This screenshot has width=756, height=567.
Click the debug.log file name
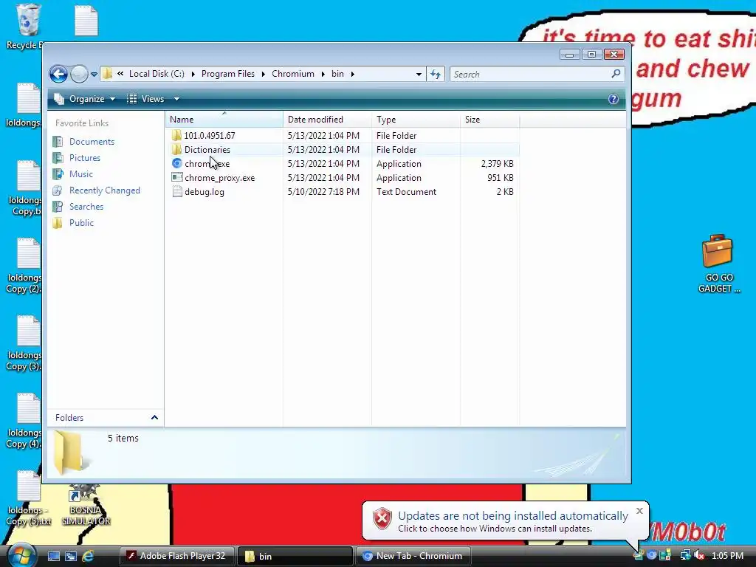pyautogui.click(x=205, y=192)
